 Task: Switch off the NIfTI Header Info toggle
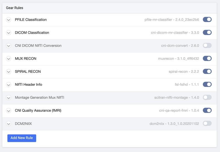tap(207, 84)
